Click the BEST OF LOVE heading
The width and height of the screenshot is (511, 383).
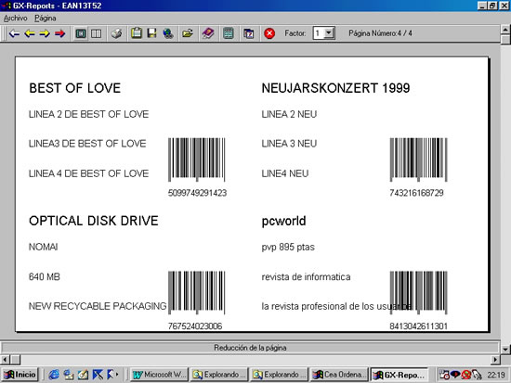pyautogui.click(x=75, y=88)
